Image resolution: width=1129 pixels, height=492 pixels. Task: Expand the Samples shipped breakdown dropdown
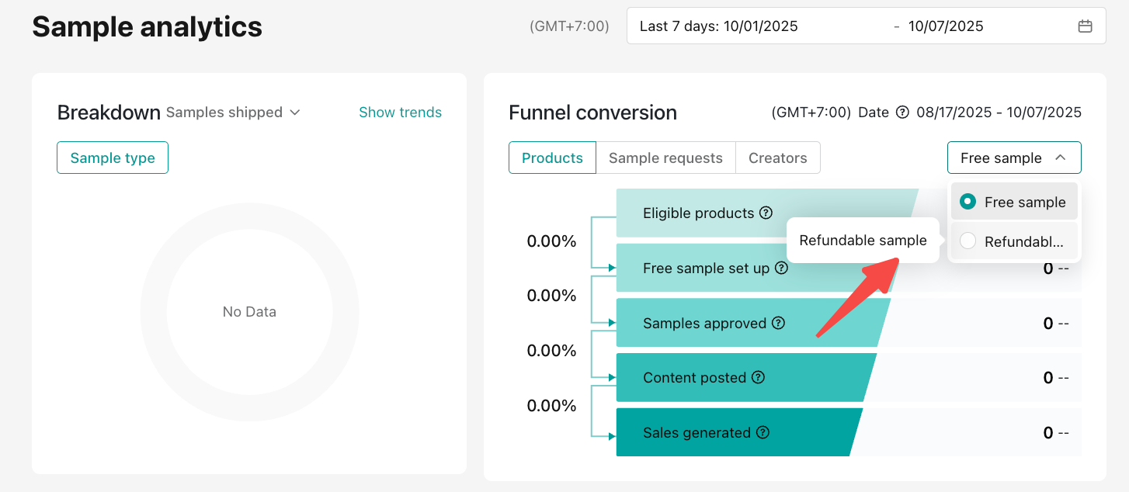click(233, 113)
